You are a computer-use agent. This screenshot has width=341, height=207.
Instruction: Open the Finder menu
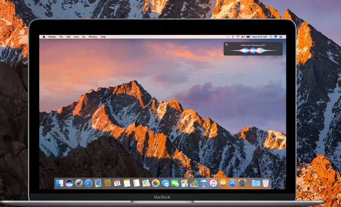click(52, 37)
